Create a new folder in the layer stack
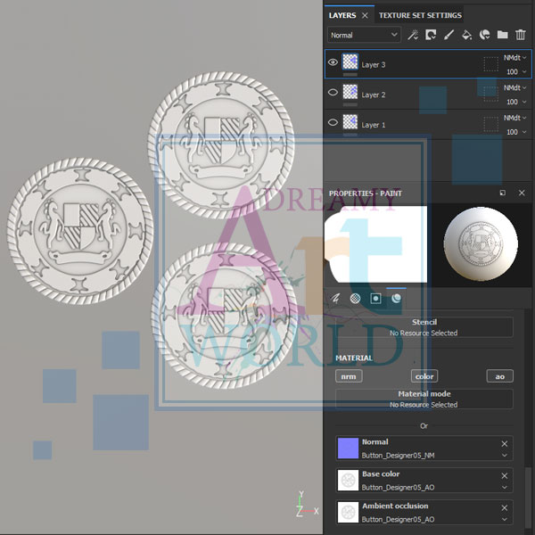 click(503, 35)
